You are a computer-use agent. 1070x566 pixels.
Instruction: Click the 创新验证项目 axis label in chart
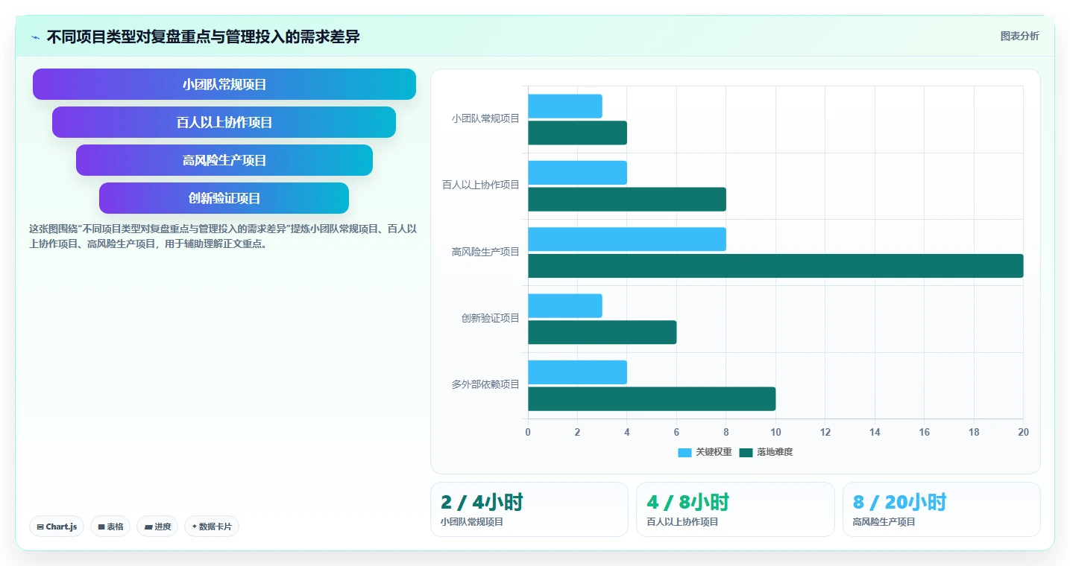490,319
